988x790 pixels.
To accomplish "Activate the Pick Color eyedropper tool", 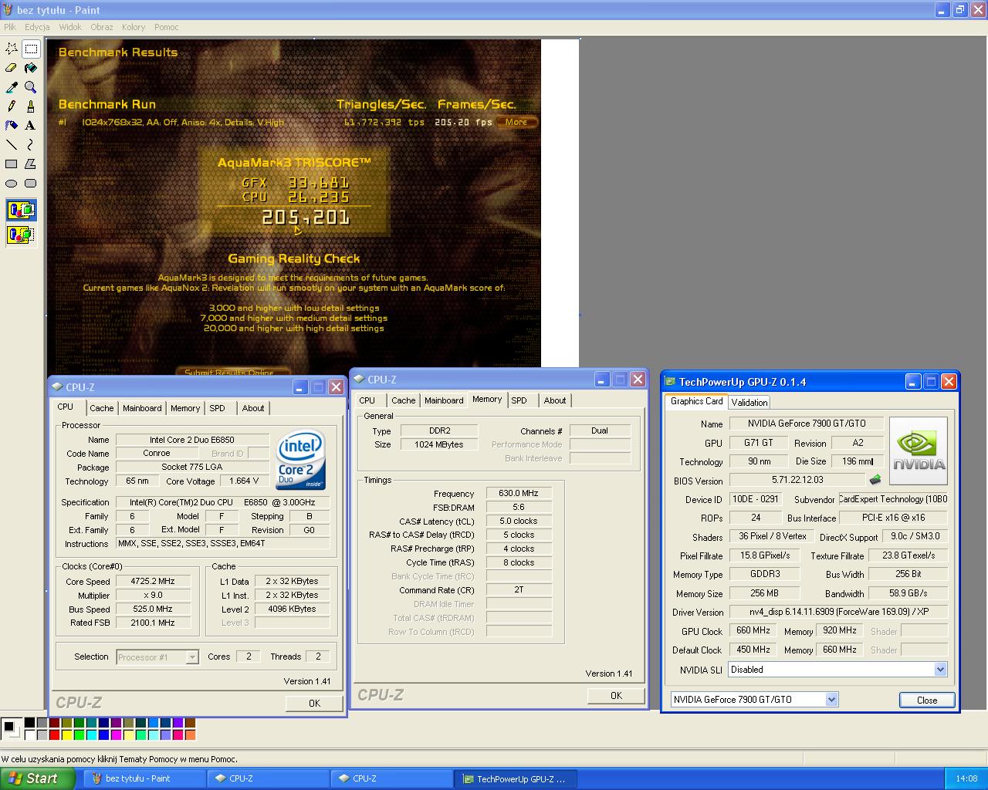I will (12, 87).
